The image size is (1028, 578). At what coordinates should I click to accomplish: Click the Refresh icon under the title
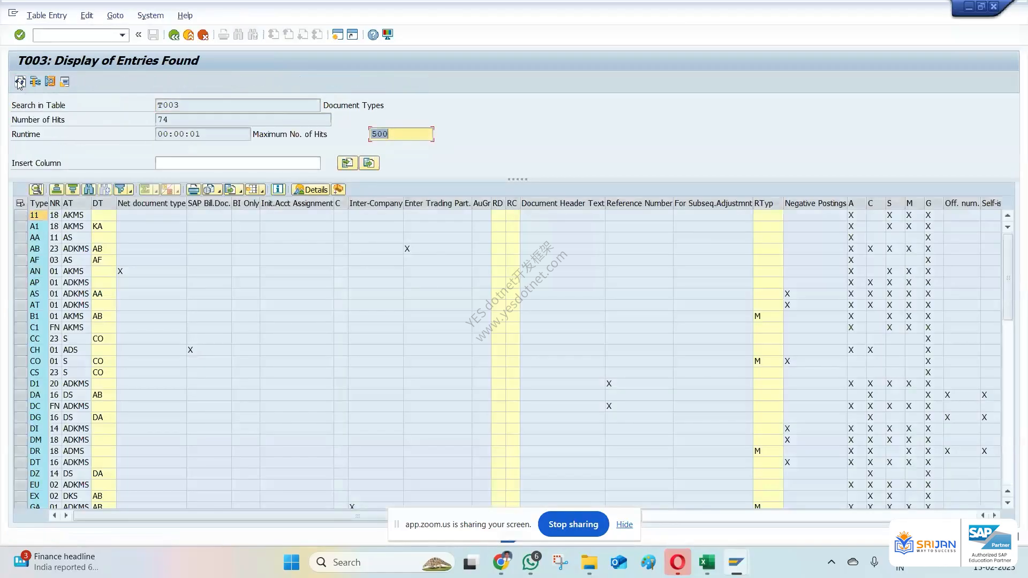tap(20, 81)
